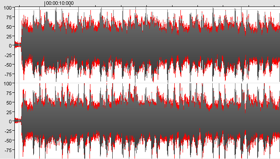Click the -50 label on upper channel scale

coord(8,65)
